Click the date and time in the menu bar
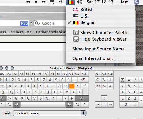143x119 pixels. tap(100, 2)
